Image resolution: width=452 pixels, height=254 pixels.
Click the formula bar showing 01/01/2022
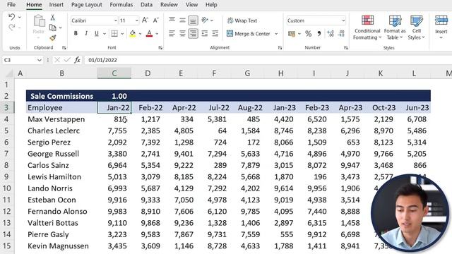(268, 60)
